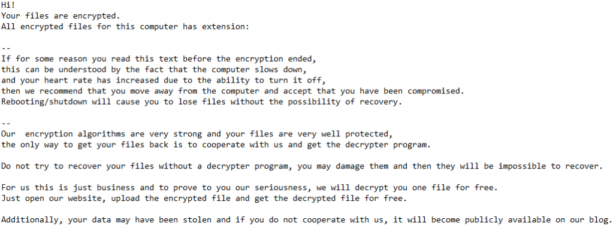Place cursor on "Your files are encrypted." line
Viewport: 613px width, 226px height.
click(61, 16)
